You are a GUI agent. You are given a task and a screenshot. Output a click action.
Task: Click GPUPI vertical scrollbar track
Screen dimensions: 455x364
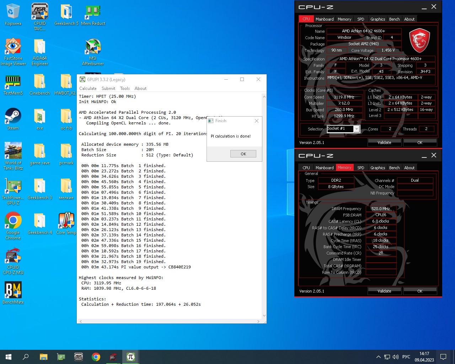264,206
